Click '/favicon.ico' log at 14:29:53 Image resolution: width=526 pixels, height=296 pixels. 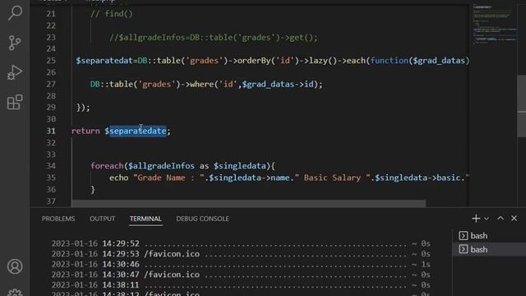[172, 254]
